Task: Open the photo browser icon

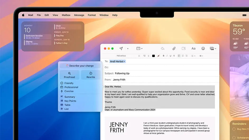Action: coord(212,49)
